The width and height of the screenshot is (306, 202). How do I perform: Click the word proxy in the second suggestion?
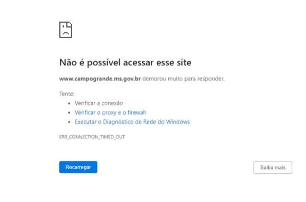coord(109,113)
